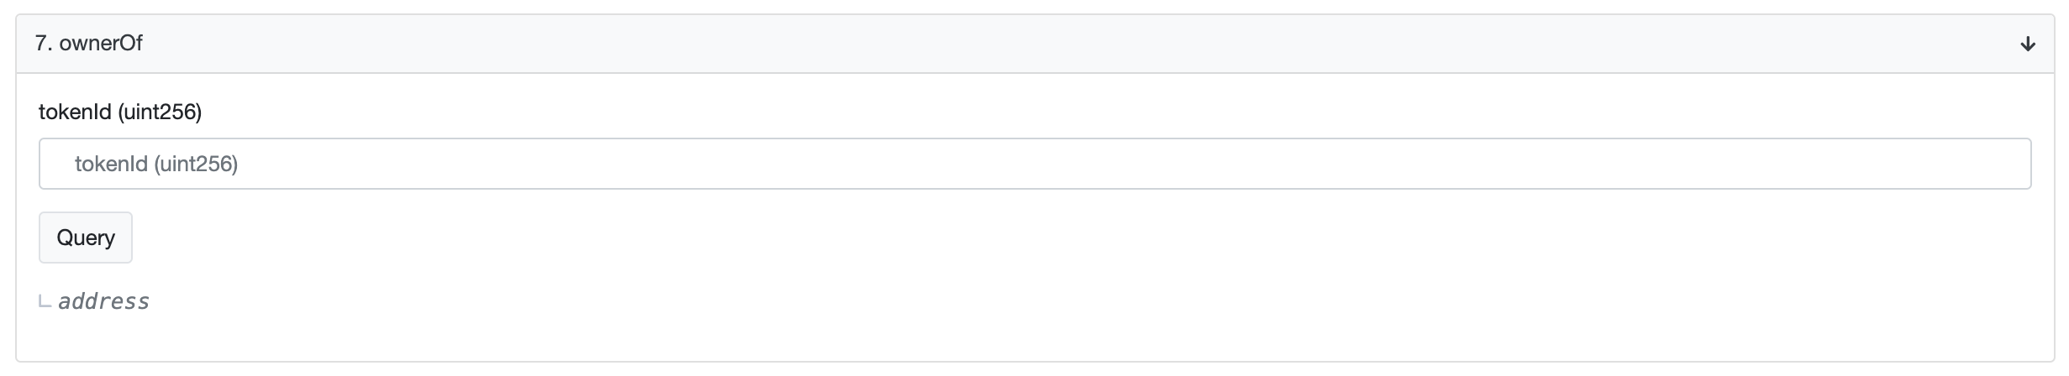Screen dimensions: 2069x376
Task: Click the tokenId (uint256) label above the input
Action: [120, 112]
